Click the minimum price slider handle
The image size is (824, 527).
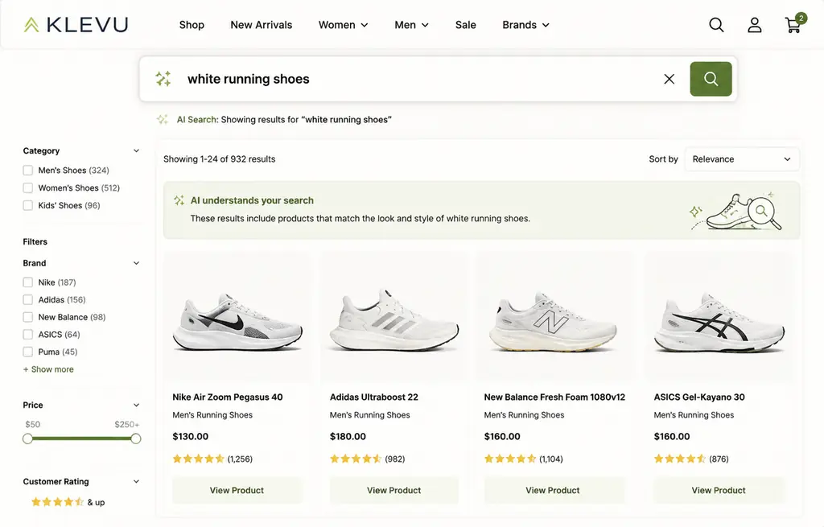(x=28, y=438)
